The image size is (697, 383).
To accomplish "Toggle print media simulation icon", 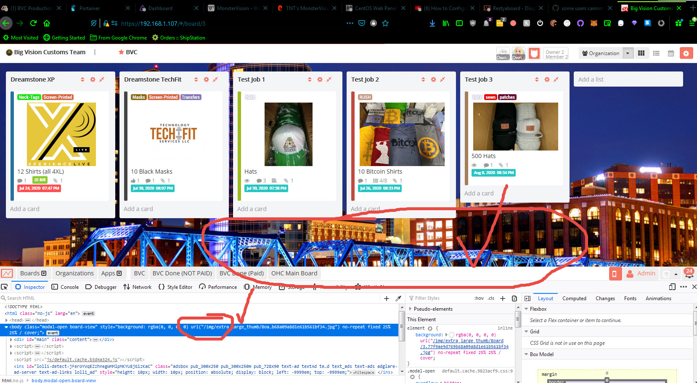I will tap(514, 298).
